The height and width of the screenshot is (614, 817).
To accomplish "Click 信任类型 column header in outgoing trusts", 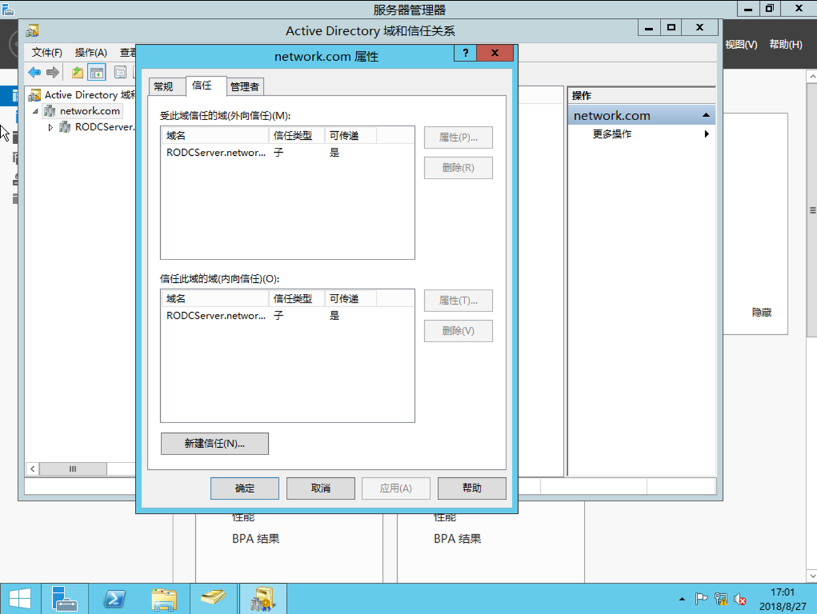I will pyautogui.click(x=296, y=136).
